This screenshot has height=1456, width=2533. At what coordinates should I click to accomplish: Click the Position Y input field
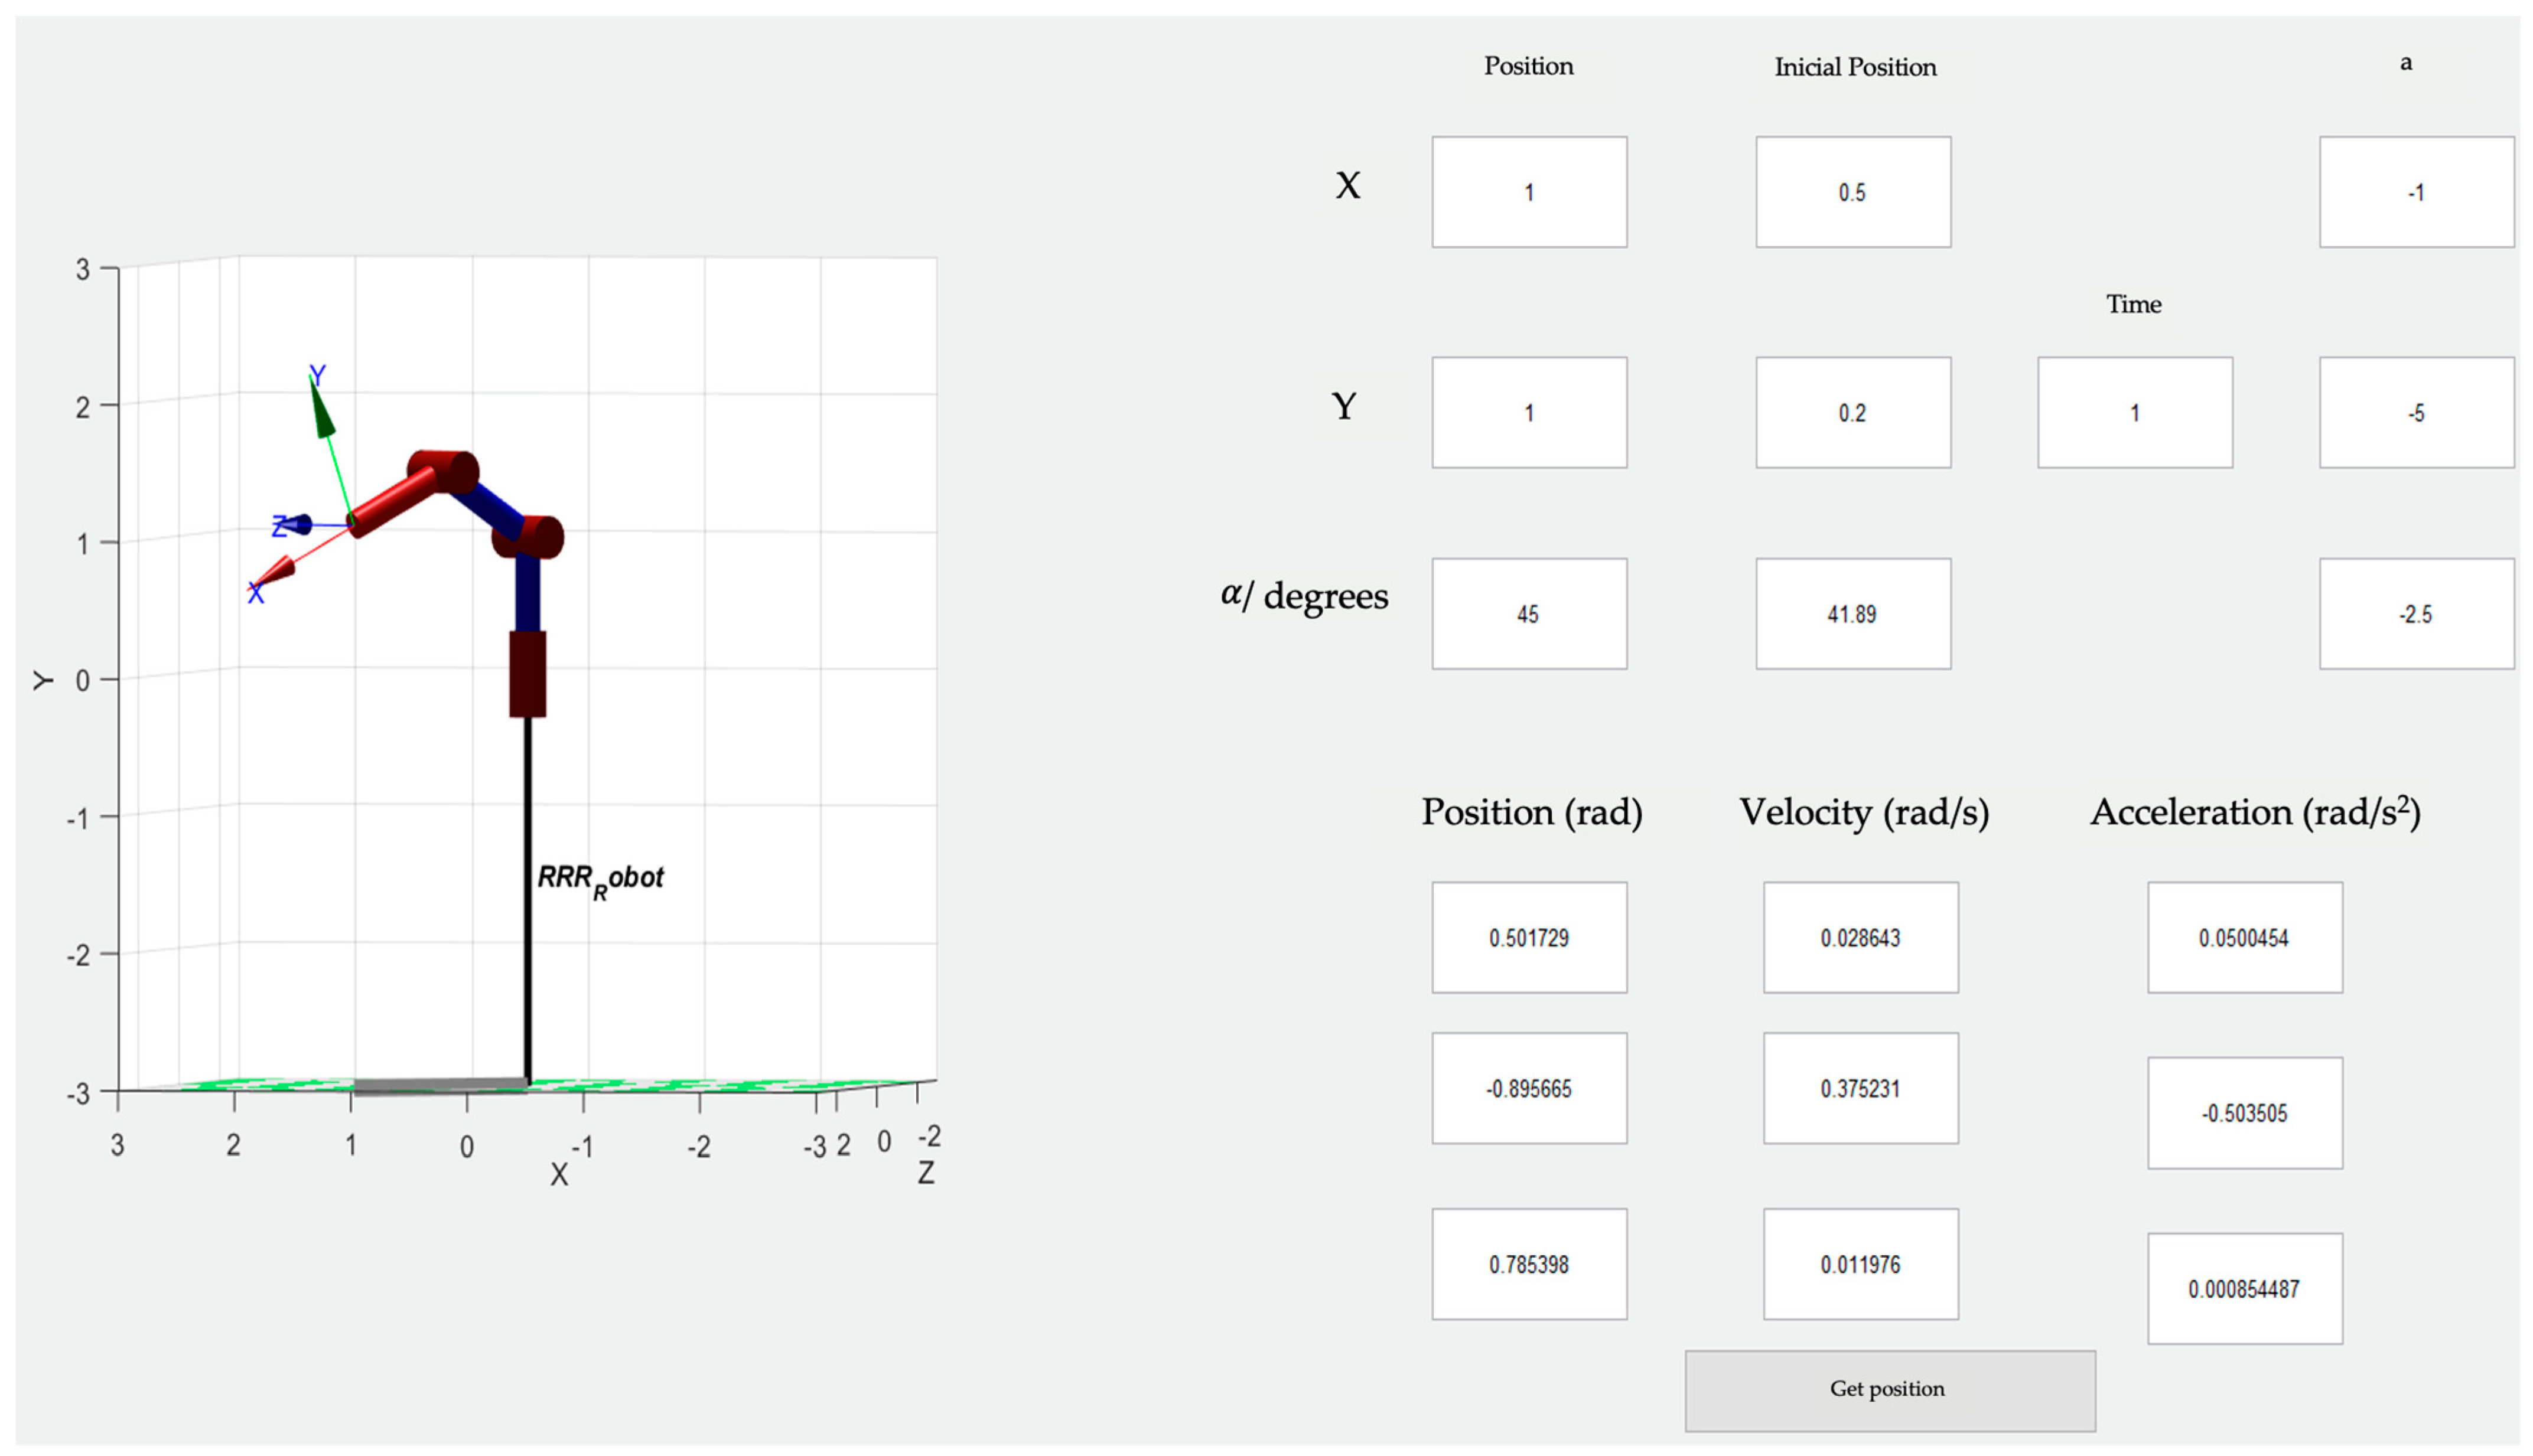point(1529,412)
